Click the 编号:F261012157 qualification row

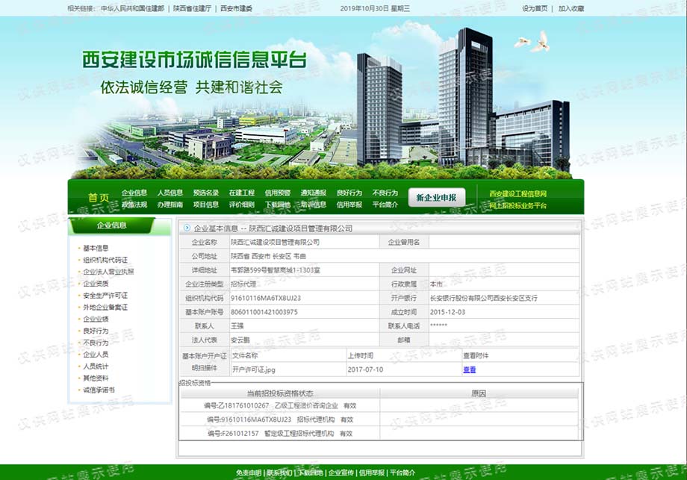[x=280, y=434]
